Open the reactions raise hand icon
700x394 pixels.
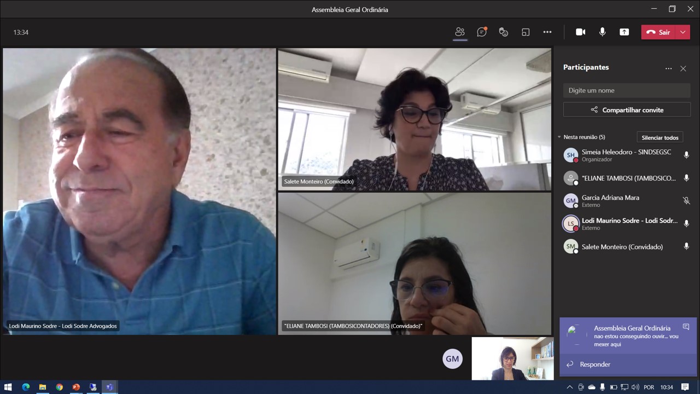click(x=504, y=32)
